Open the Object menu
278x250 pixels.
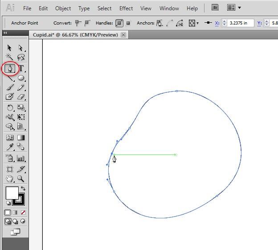tap(63, 8)
